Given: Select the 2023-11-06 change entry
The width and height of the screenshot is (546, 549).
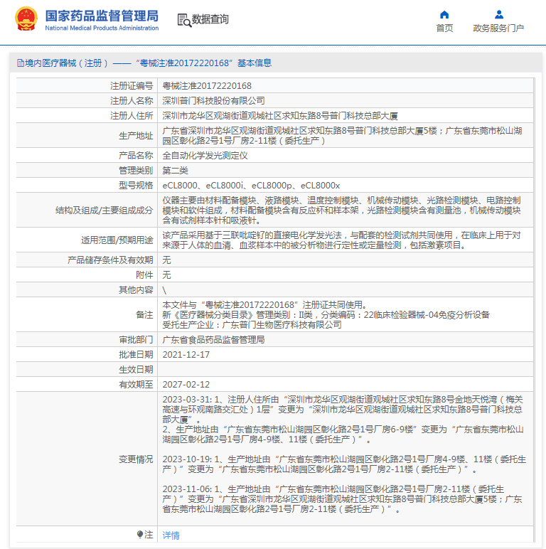Looking at the screenshot, I should click(x=342, y=499).
